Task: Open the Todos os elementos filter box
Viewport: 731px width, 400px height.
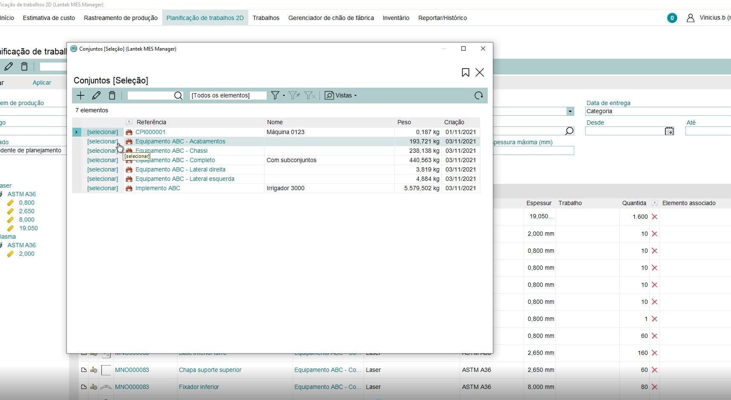Action: [x=228, y=96]
